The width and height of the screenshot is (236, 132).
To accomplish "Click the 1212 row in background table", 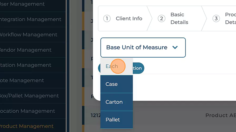I will click(x=94, y=115).
